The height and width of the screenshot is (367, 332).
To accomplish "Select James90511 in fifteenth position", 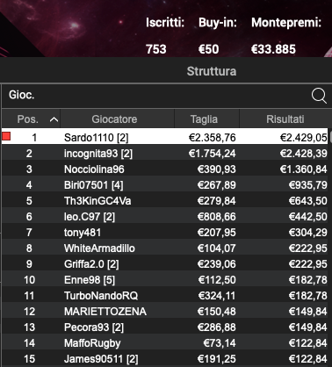I will 165,358.
